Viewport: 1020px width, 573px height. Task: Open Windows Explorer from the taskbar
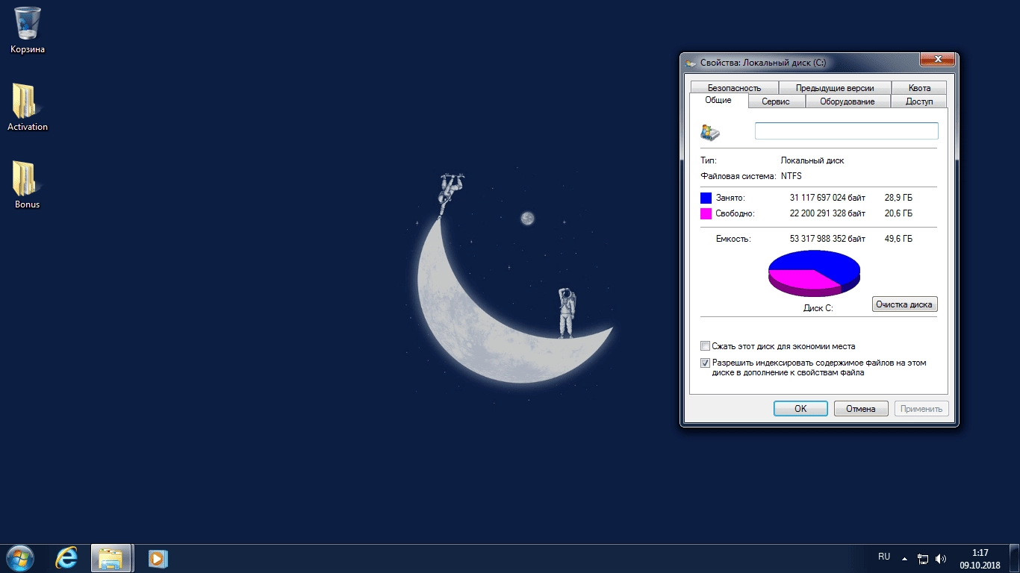click(111, 558)
